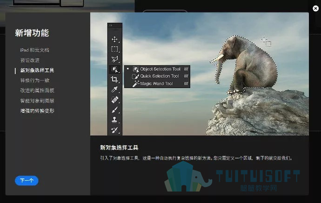Expand the toolbar double-arrow at top
The height and width of the screenshot is (203, 321).
point(111,25)
